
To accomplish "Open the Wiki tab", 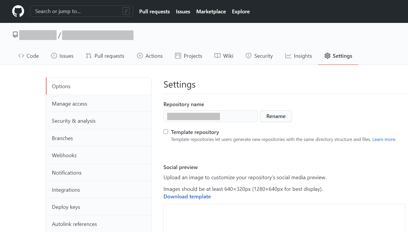I will coord(224,56).
